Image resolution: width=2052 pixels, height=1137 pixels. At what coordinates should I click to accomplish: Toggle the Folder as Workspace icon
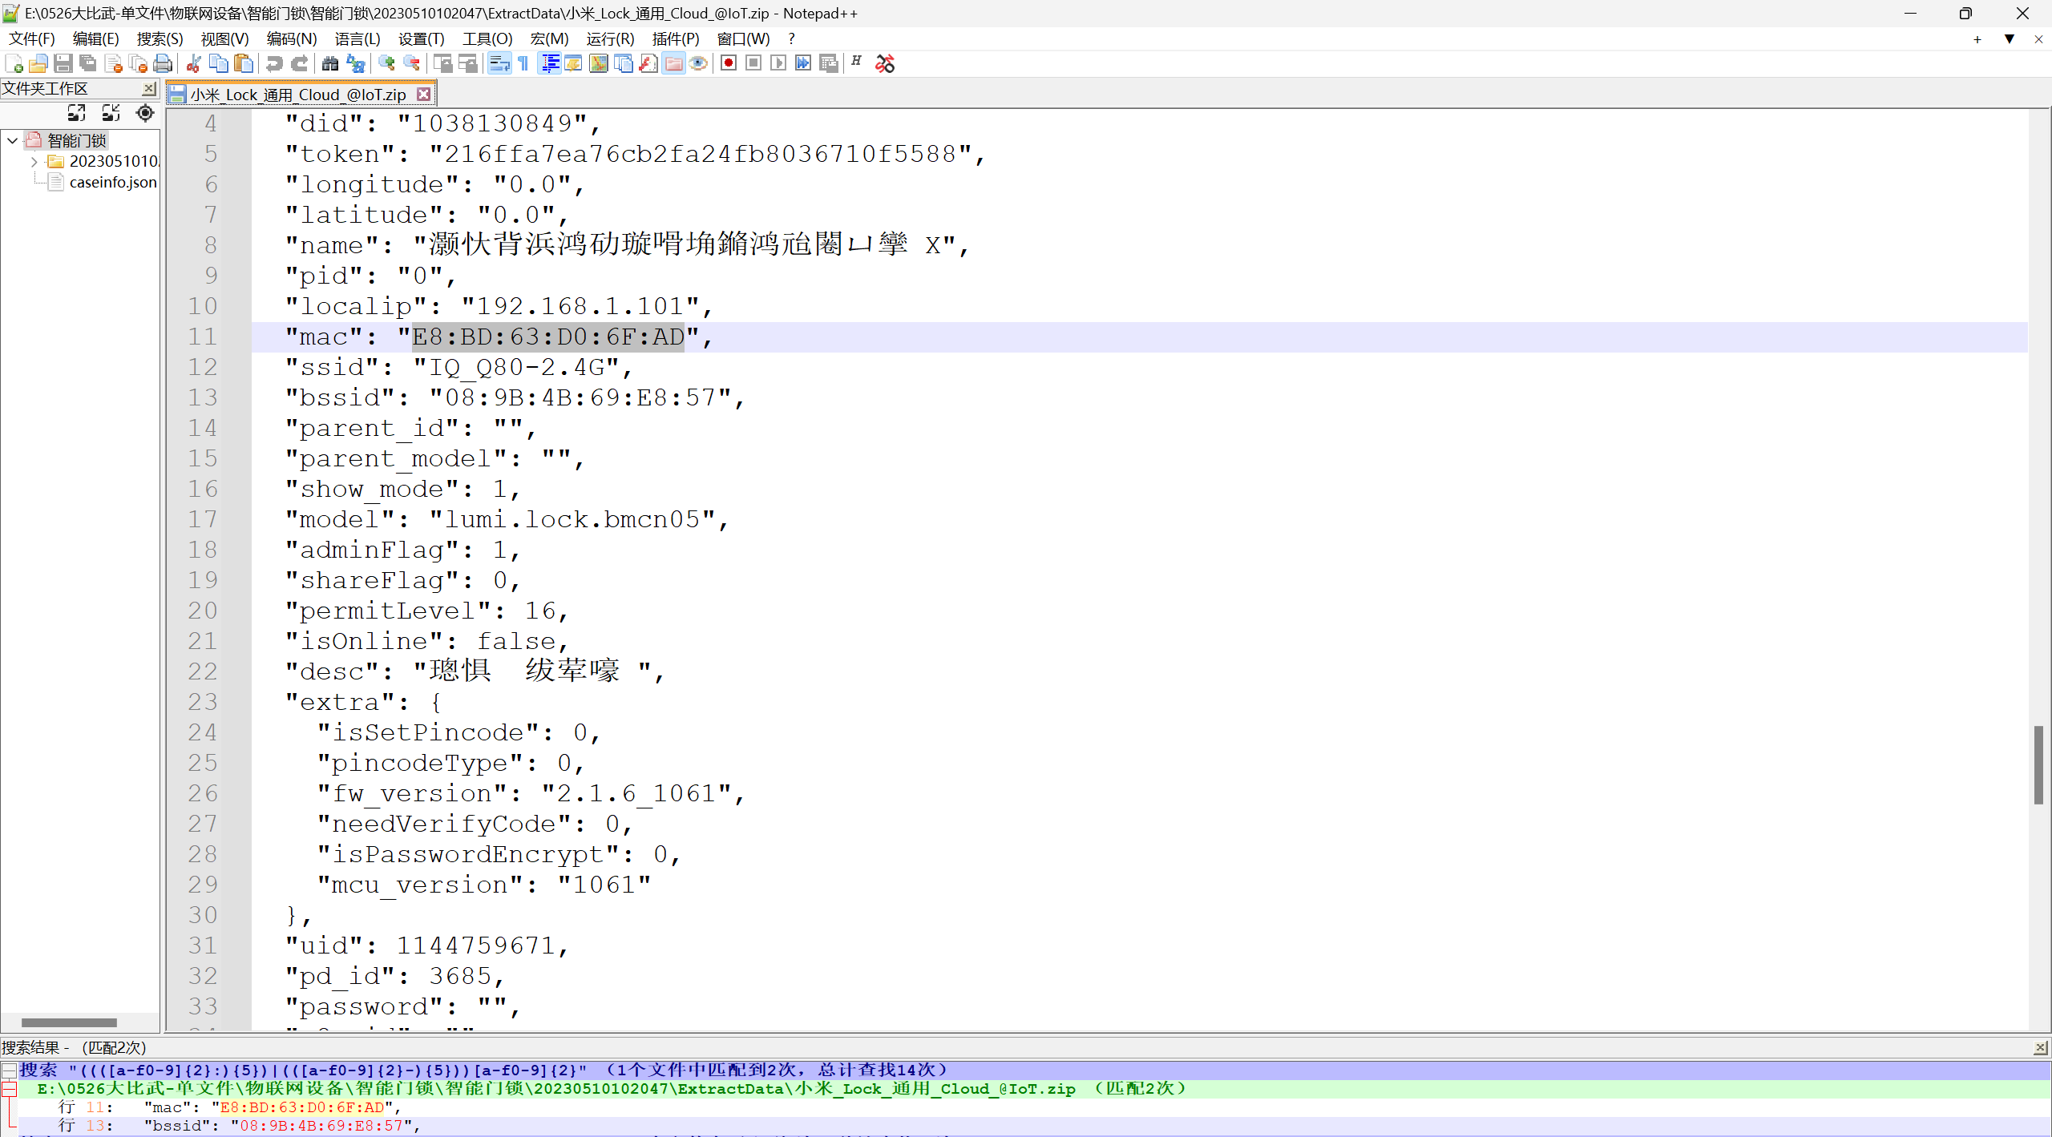[674, 63]
